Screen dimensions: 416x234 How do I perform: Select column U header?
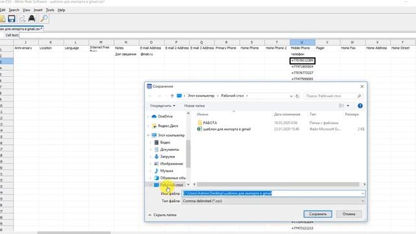click(x=302, y=42)
